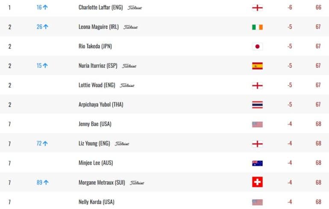Click the up arrow beside position change 26
This screenshot has height=209, width=329.
[46, 27]
